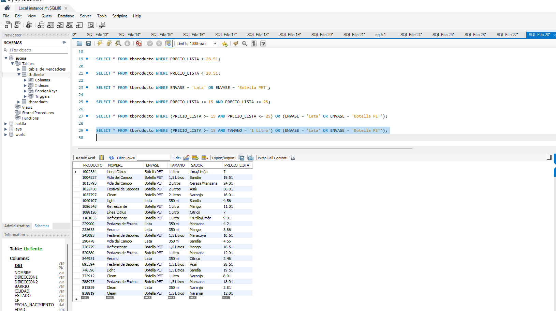Viewport: 556px width, 311px height.
Task: Toggle wrap cell content
Action: point(293,158)
